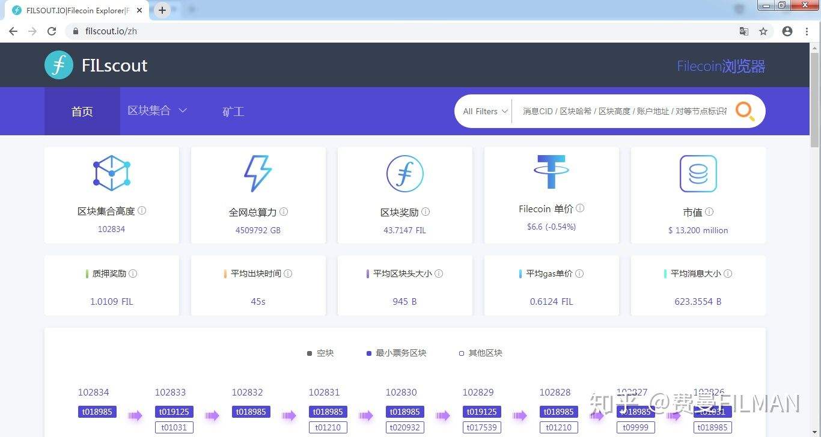
Task: Click the network power lightning icon
Action: coord(258,174)
